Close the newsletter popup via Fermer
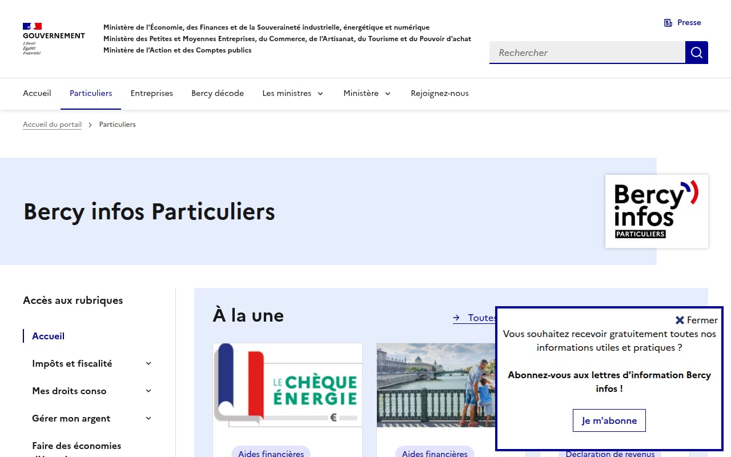Viewport: 731px width, 457px height. pyautogui.click(x=696, y=320)
